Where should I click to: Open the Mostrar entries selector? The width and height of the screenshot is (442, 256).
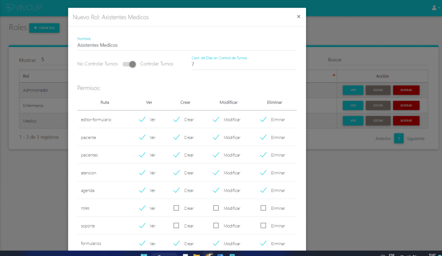[54, 60]
